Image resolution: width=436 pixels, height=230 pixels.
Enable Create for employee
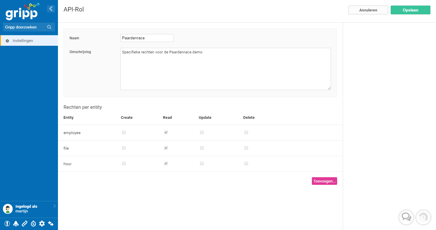(124, 132)
